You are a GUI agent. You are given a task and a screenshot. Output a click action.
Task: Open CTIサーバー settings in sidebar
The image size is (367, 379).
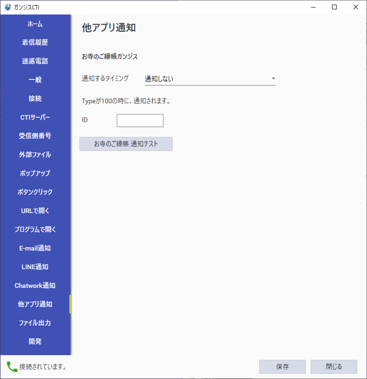pyautogui.click(x=35, y=117)
